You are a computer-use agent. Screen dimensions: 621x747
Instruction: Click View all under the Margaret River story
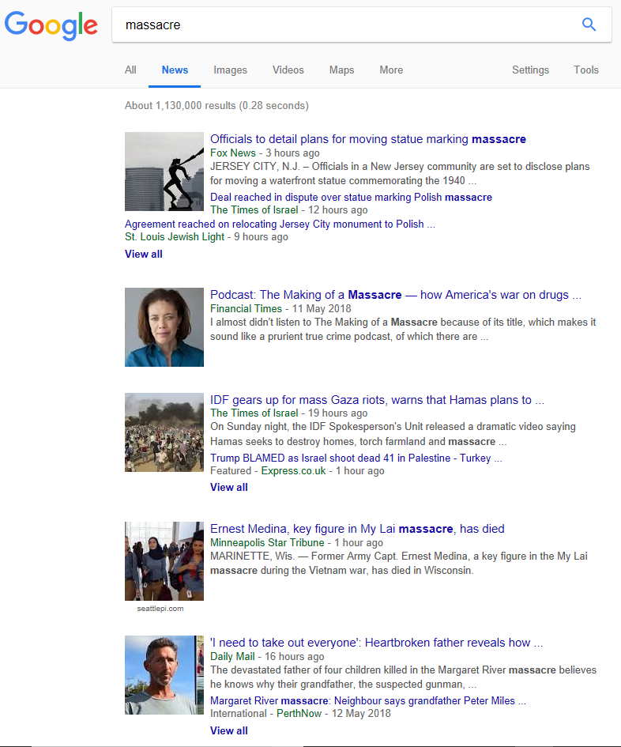pos(229,731)
